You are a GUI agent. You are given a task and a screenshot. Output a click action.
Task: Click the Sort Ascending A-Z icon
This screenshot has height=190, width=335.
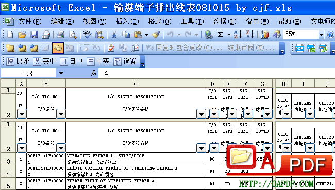tap(238, 35)
